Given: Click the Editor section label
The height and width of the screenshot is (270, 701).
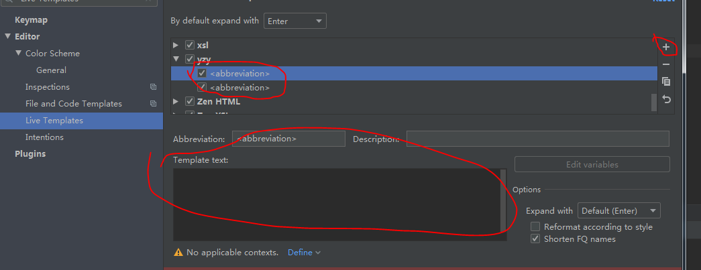Looking at the screenshot, I should (28, 37).
